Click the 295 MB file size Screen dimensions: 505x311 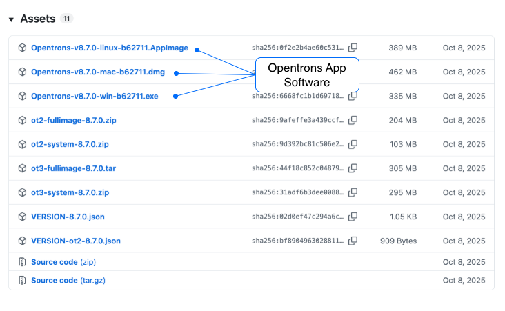(x=403, y=192)
